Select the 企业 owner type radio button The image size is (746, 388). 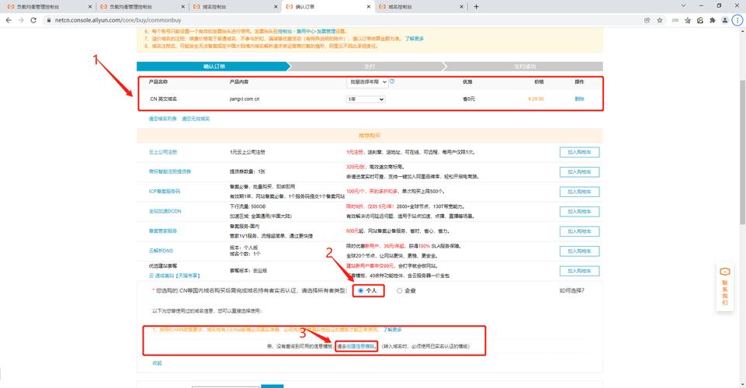400,290
